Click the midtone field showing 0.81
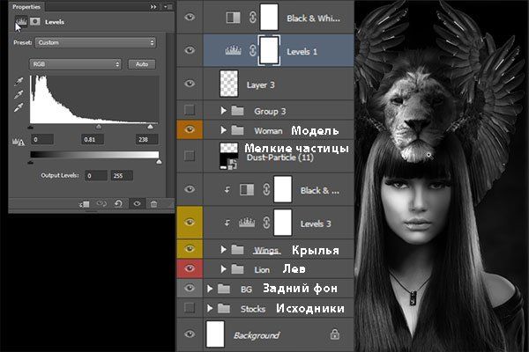 pos(93,139)
